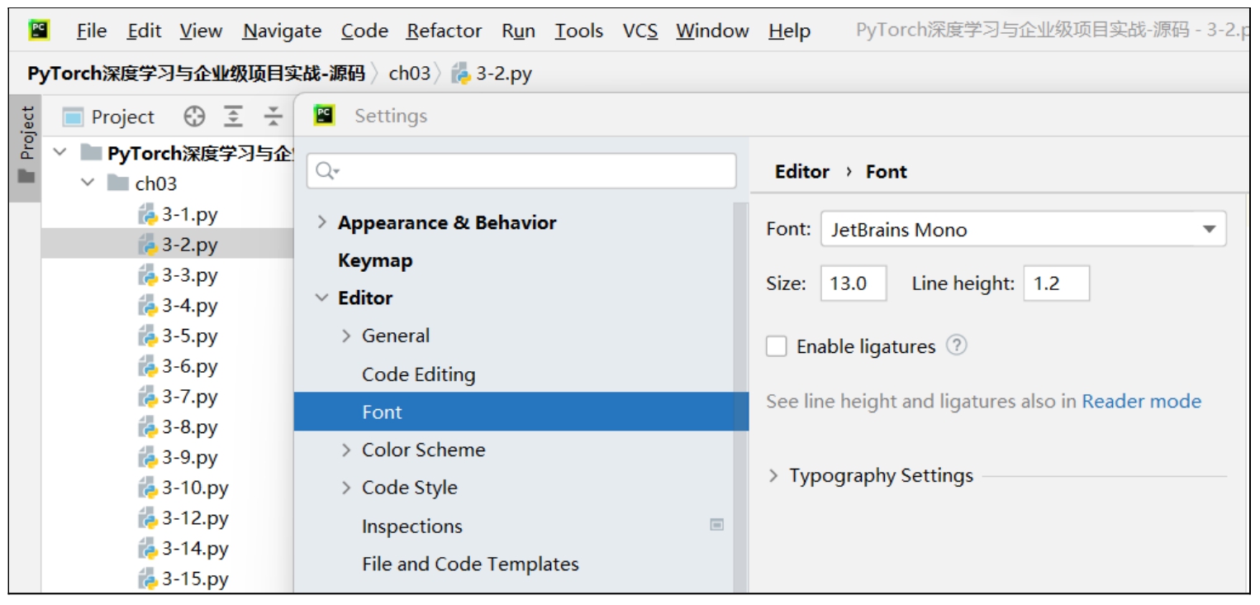Screen dimensions: 1260x605
Task: Click the Line height field showing 1.2
Action: pos(1056,283)
